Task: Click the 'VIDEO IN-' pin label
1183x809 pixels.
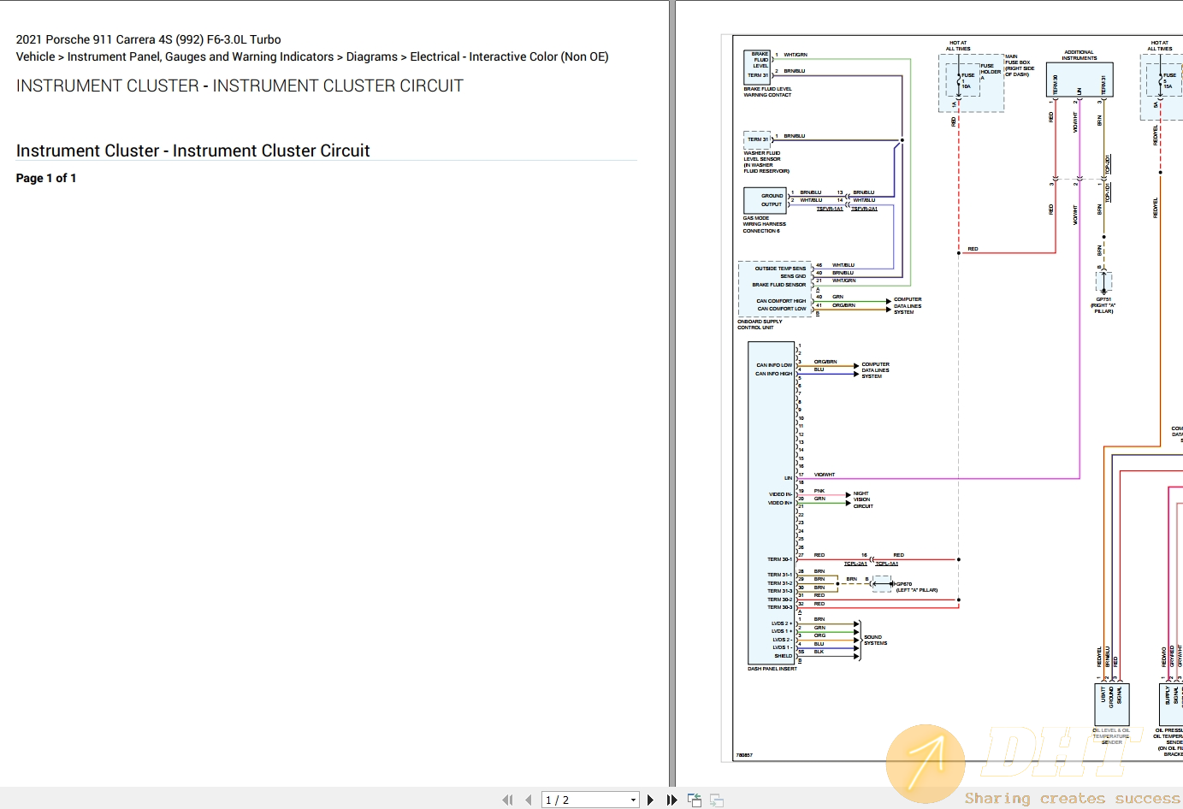Action: pyautogui.click(x=780, y=494)
